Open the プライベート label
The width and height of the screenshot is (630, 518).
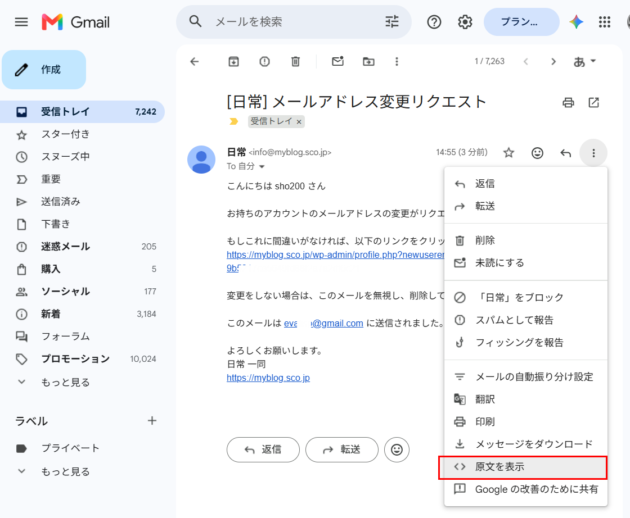click(82, 448)
